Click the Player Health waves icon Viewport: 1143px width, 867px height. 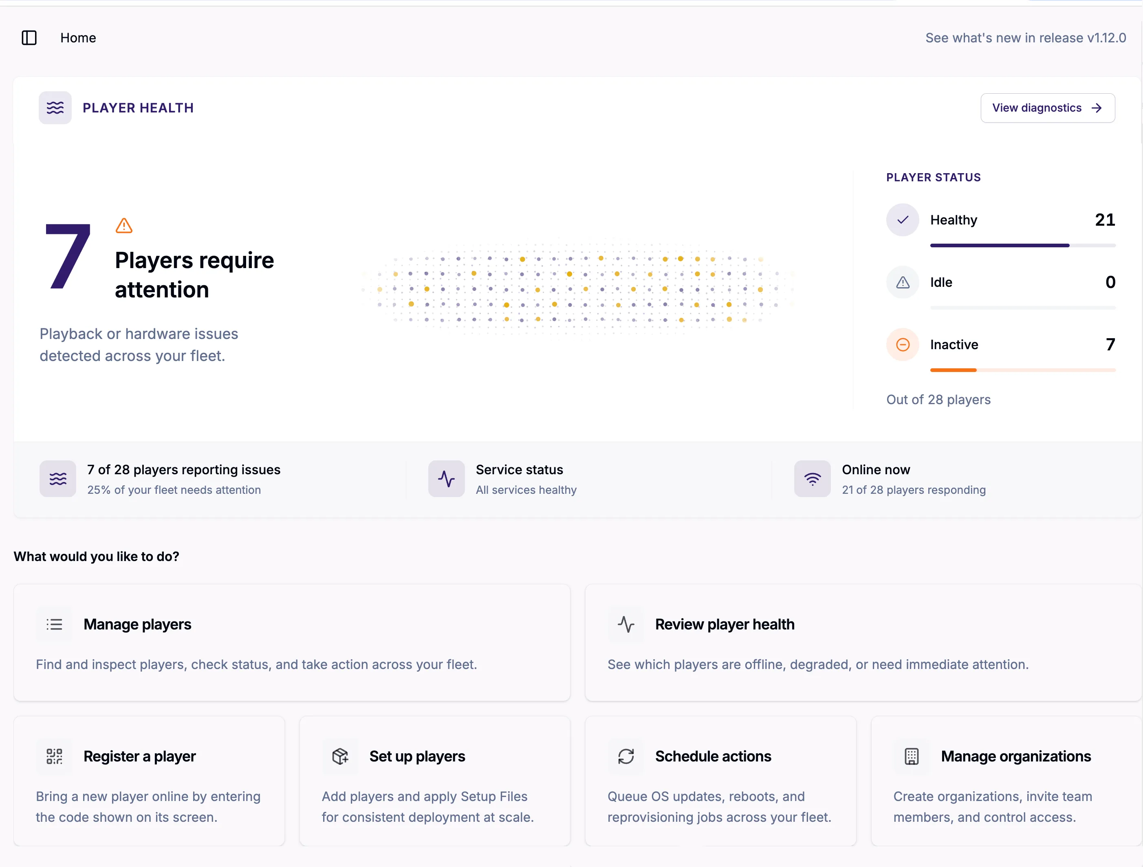click(x=55, y=108)
